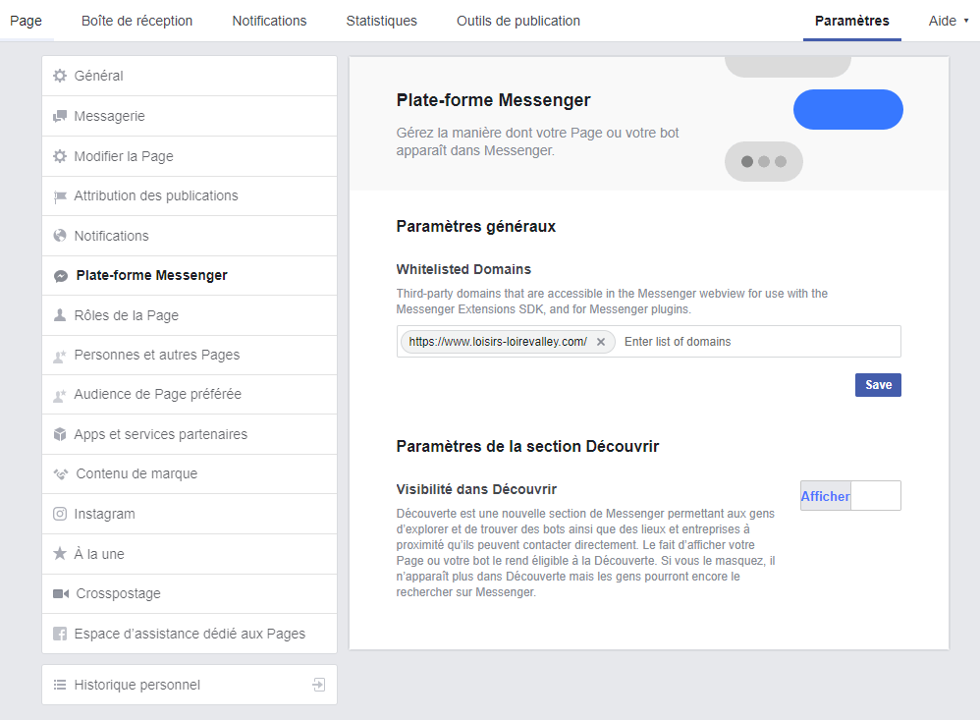This screenshot has height=720, width=980.
Task: Click the Enter list of domains field
Action: [756, 342]
